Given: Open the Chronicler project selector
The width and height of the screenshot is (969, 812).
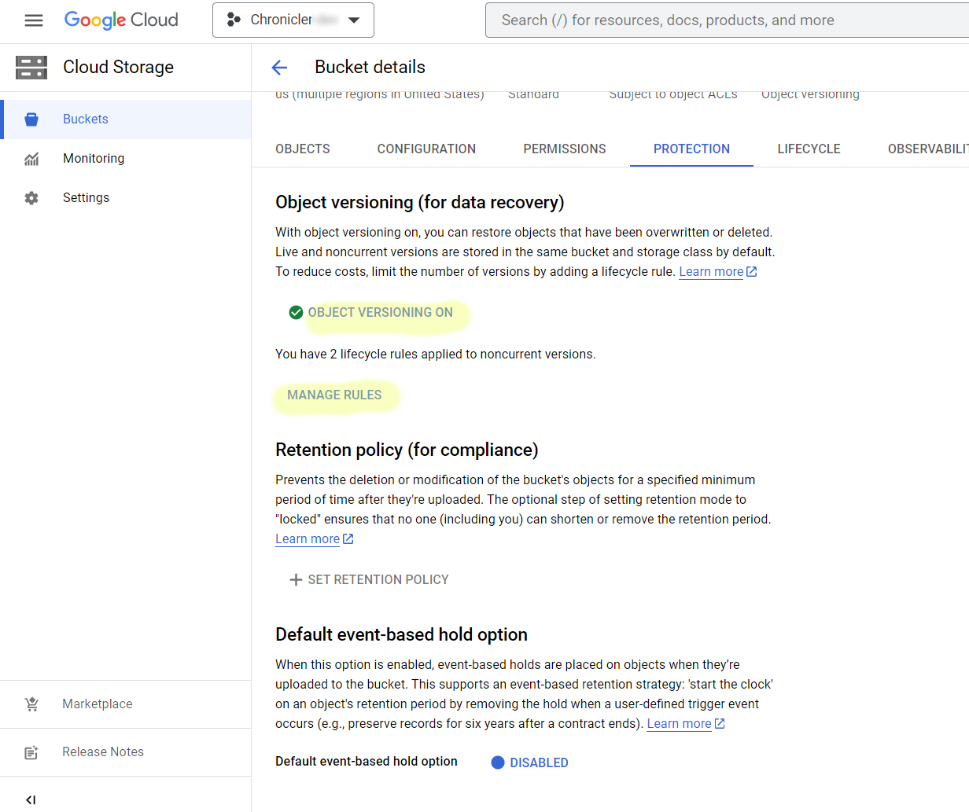Looking at the screenshot, I should (293, 20).
